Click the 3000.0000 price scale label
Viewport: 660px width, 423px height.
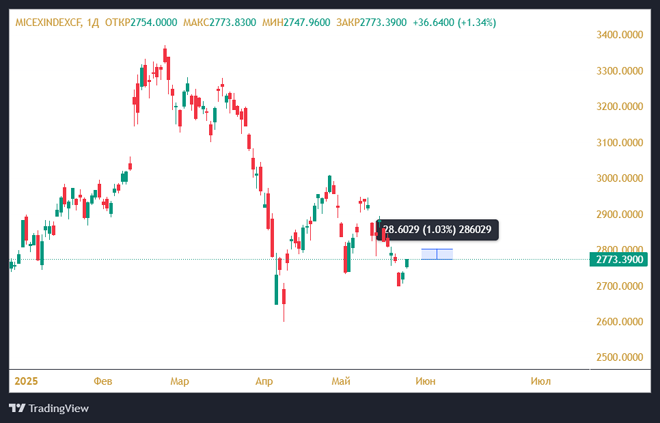tap(622, 178)
